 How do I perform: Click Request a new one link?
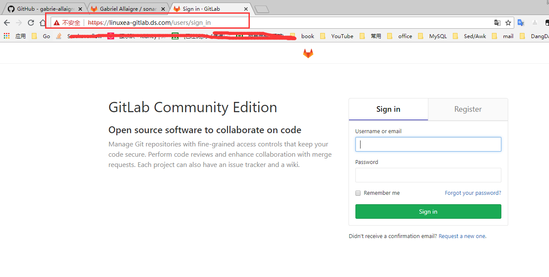tap(462, 236)
